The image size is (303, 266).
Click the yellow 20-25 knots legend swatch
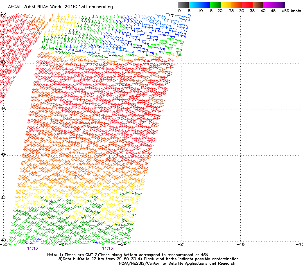(x=226, y=5)
